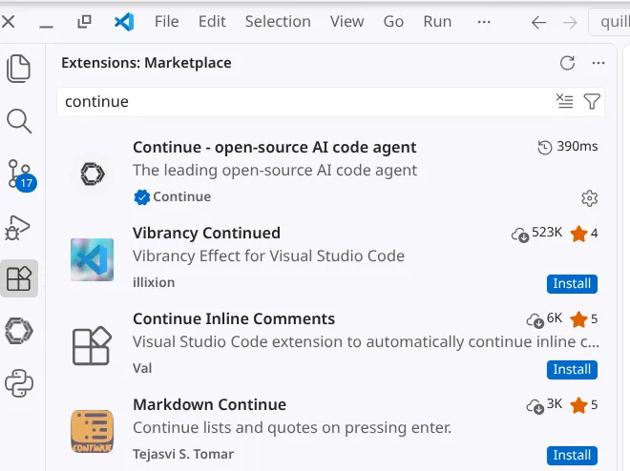The height and width of the screenshot is (471, 630).
Task: Click the Vibrancy Continued extension thumbnail
Action: click(92, 259)
